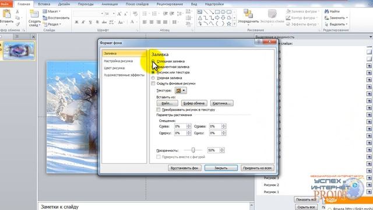Toggle visibility of Рисунок 2
Viewport: 373px width, 210px height.
[x=369, y=185]
